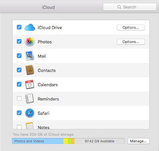
Task: Click Photos and Videos storage segment
Action: [38, 141]
